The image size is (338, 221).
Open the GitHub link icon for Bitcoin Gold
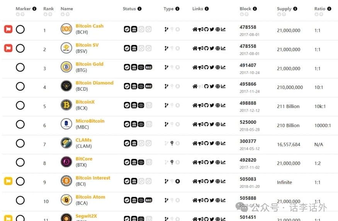tap(206, 67)
